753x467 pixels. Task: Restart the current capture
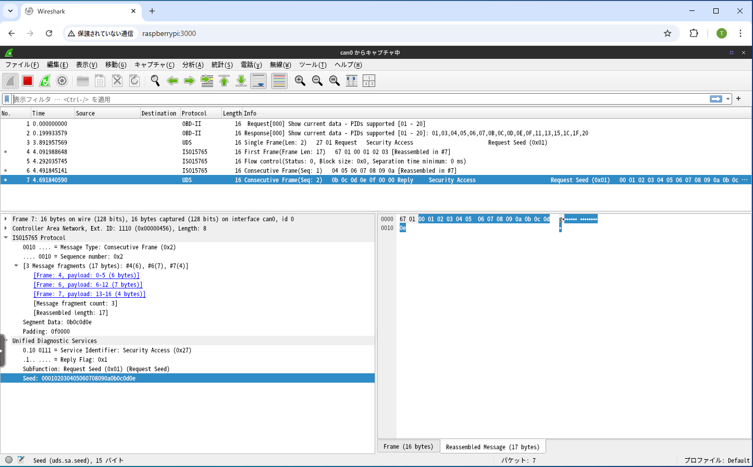(45, 81)
